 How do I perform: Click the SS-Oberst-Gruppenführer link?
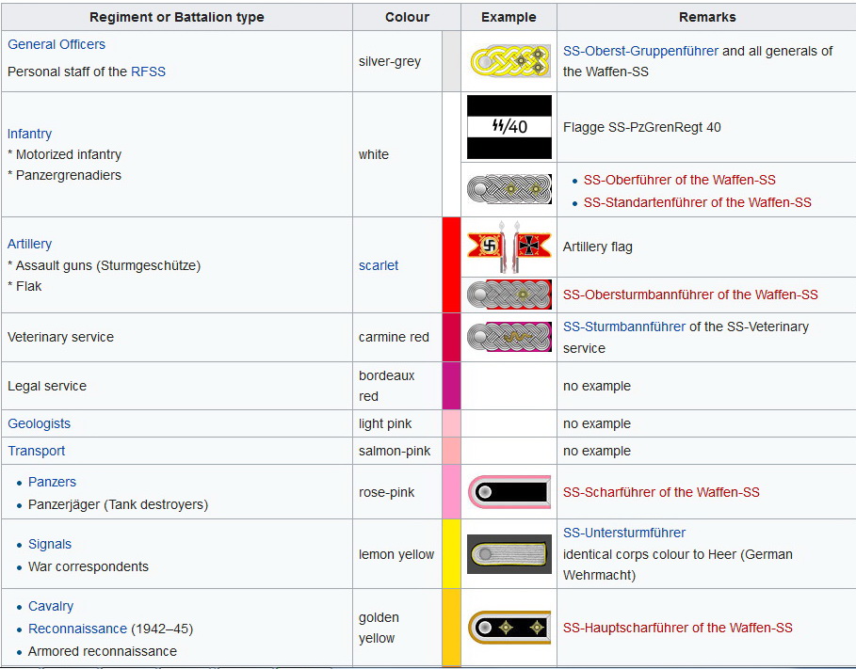[x=640, y=51]
